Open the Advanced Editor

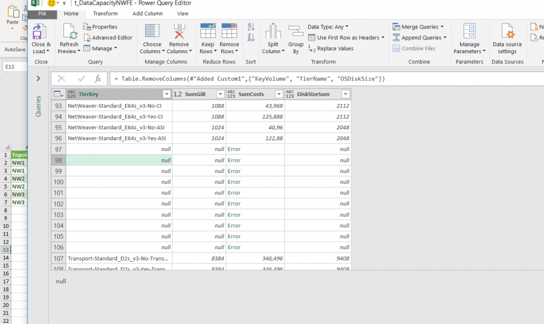108,37
